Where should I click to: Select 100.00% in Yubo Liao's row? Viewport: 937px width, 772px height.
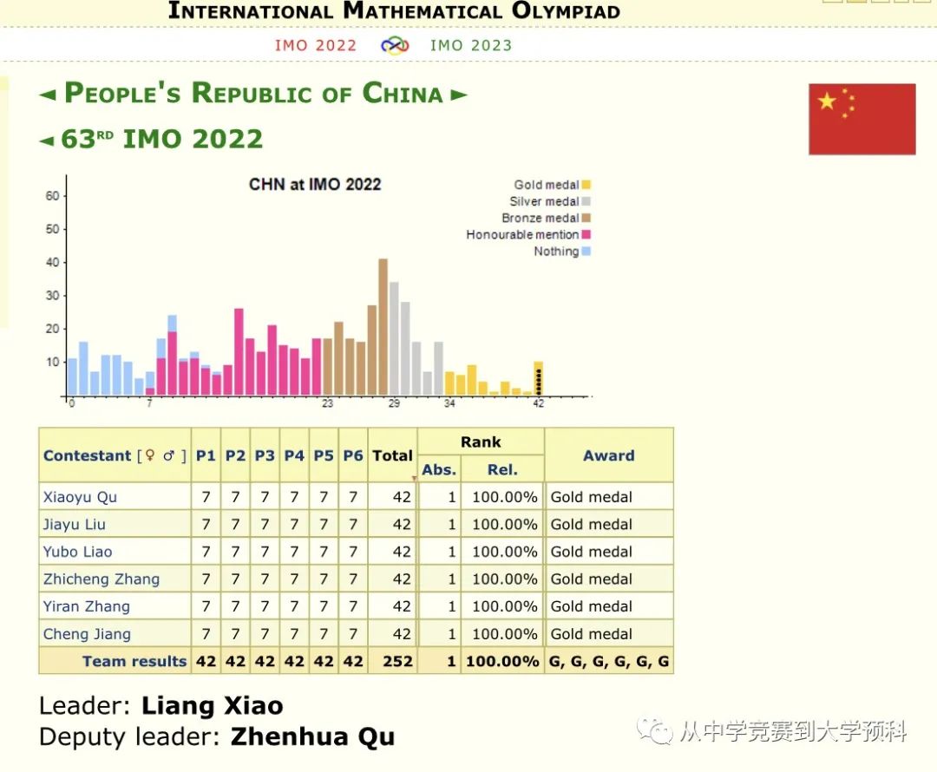[504, 553]
